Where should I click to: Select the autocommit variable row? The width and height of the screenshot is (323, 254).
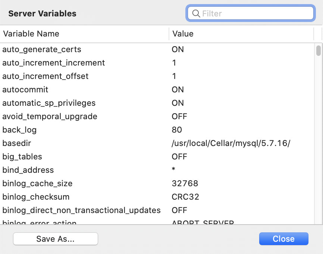(x=25, y=90)
